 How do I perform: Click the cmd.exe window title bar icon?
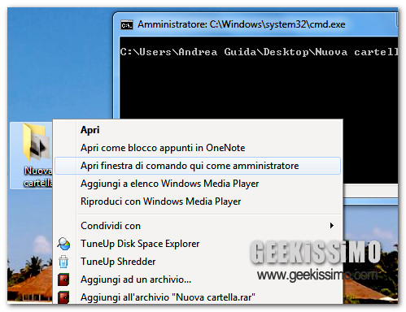coord(127,25)
